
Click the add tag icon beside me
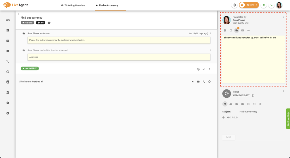[x=49, y=23]
